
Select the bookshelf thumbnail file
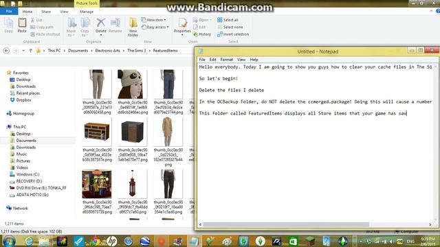(97, 139)
